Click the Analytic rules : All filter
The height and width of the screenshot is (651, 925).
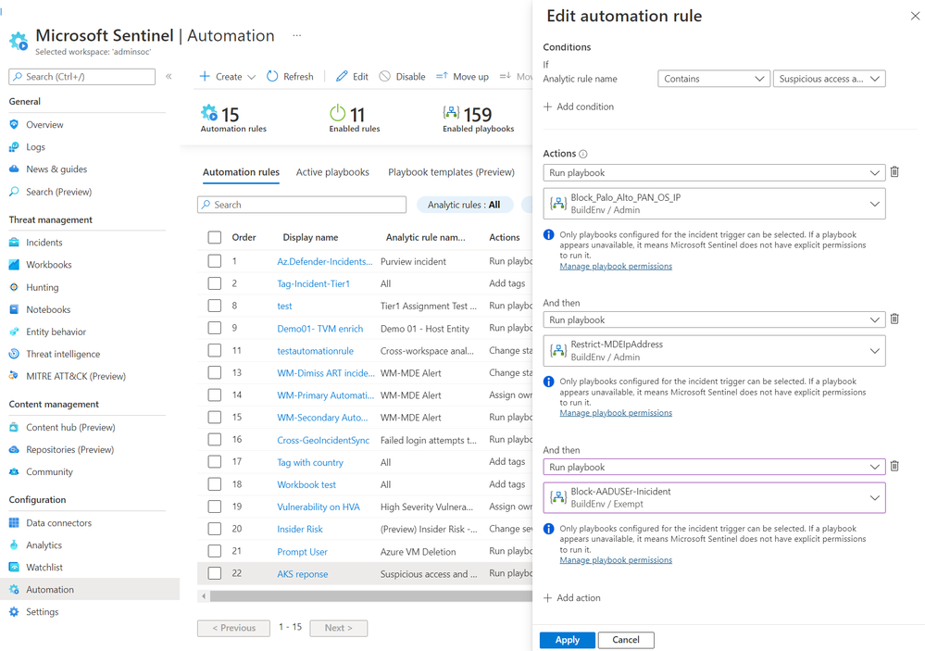[464, 205]
